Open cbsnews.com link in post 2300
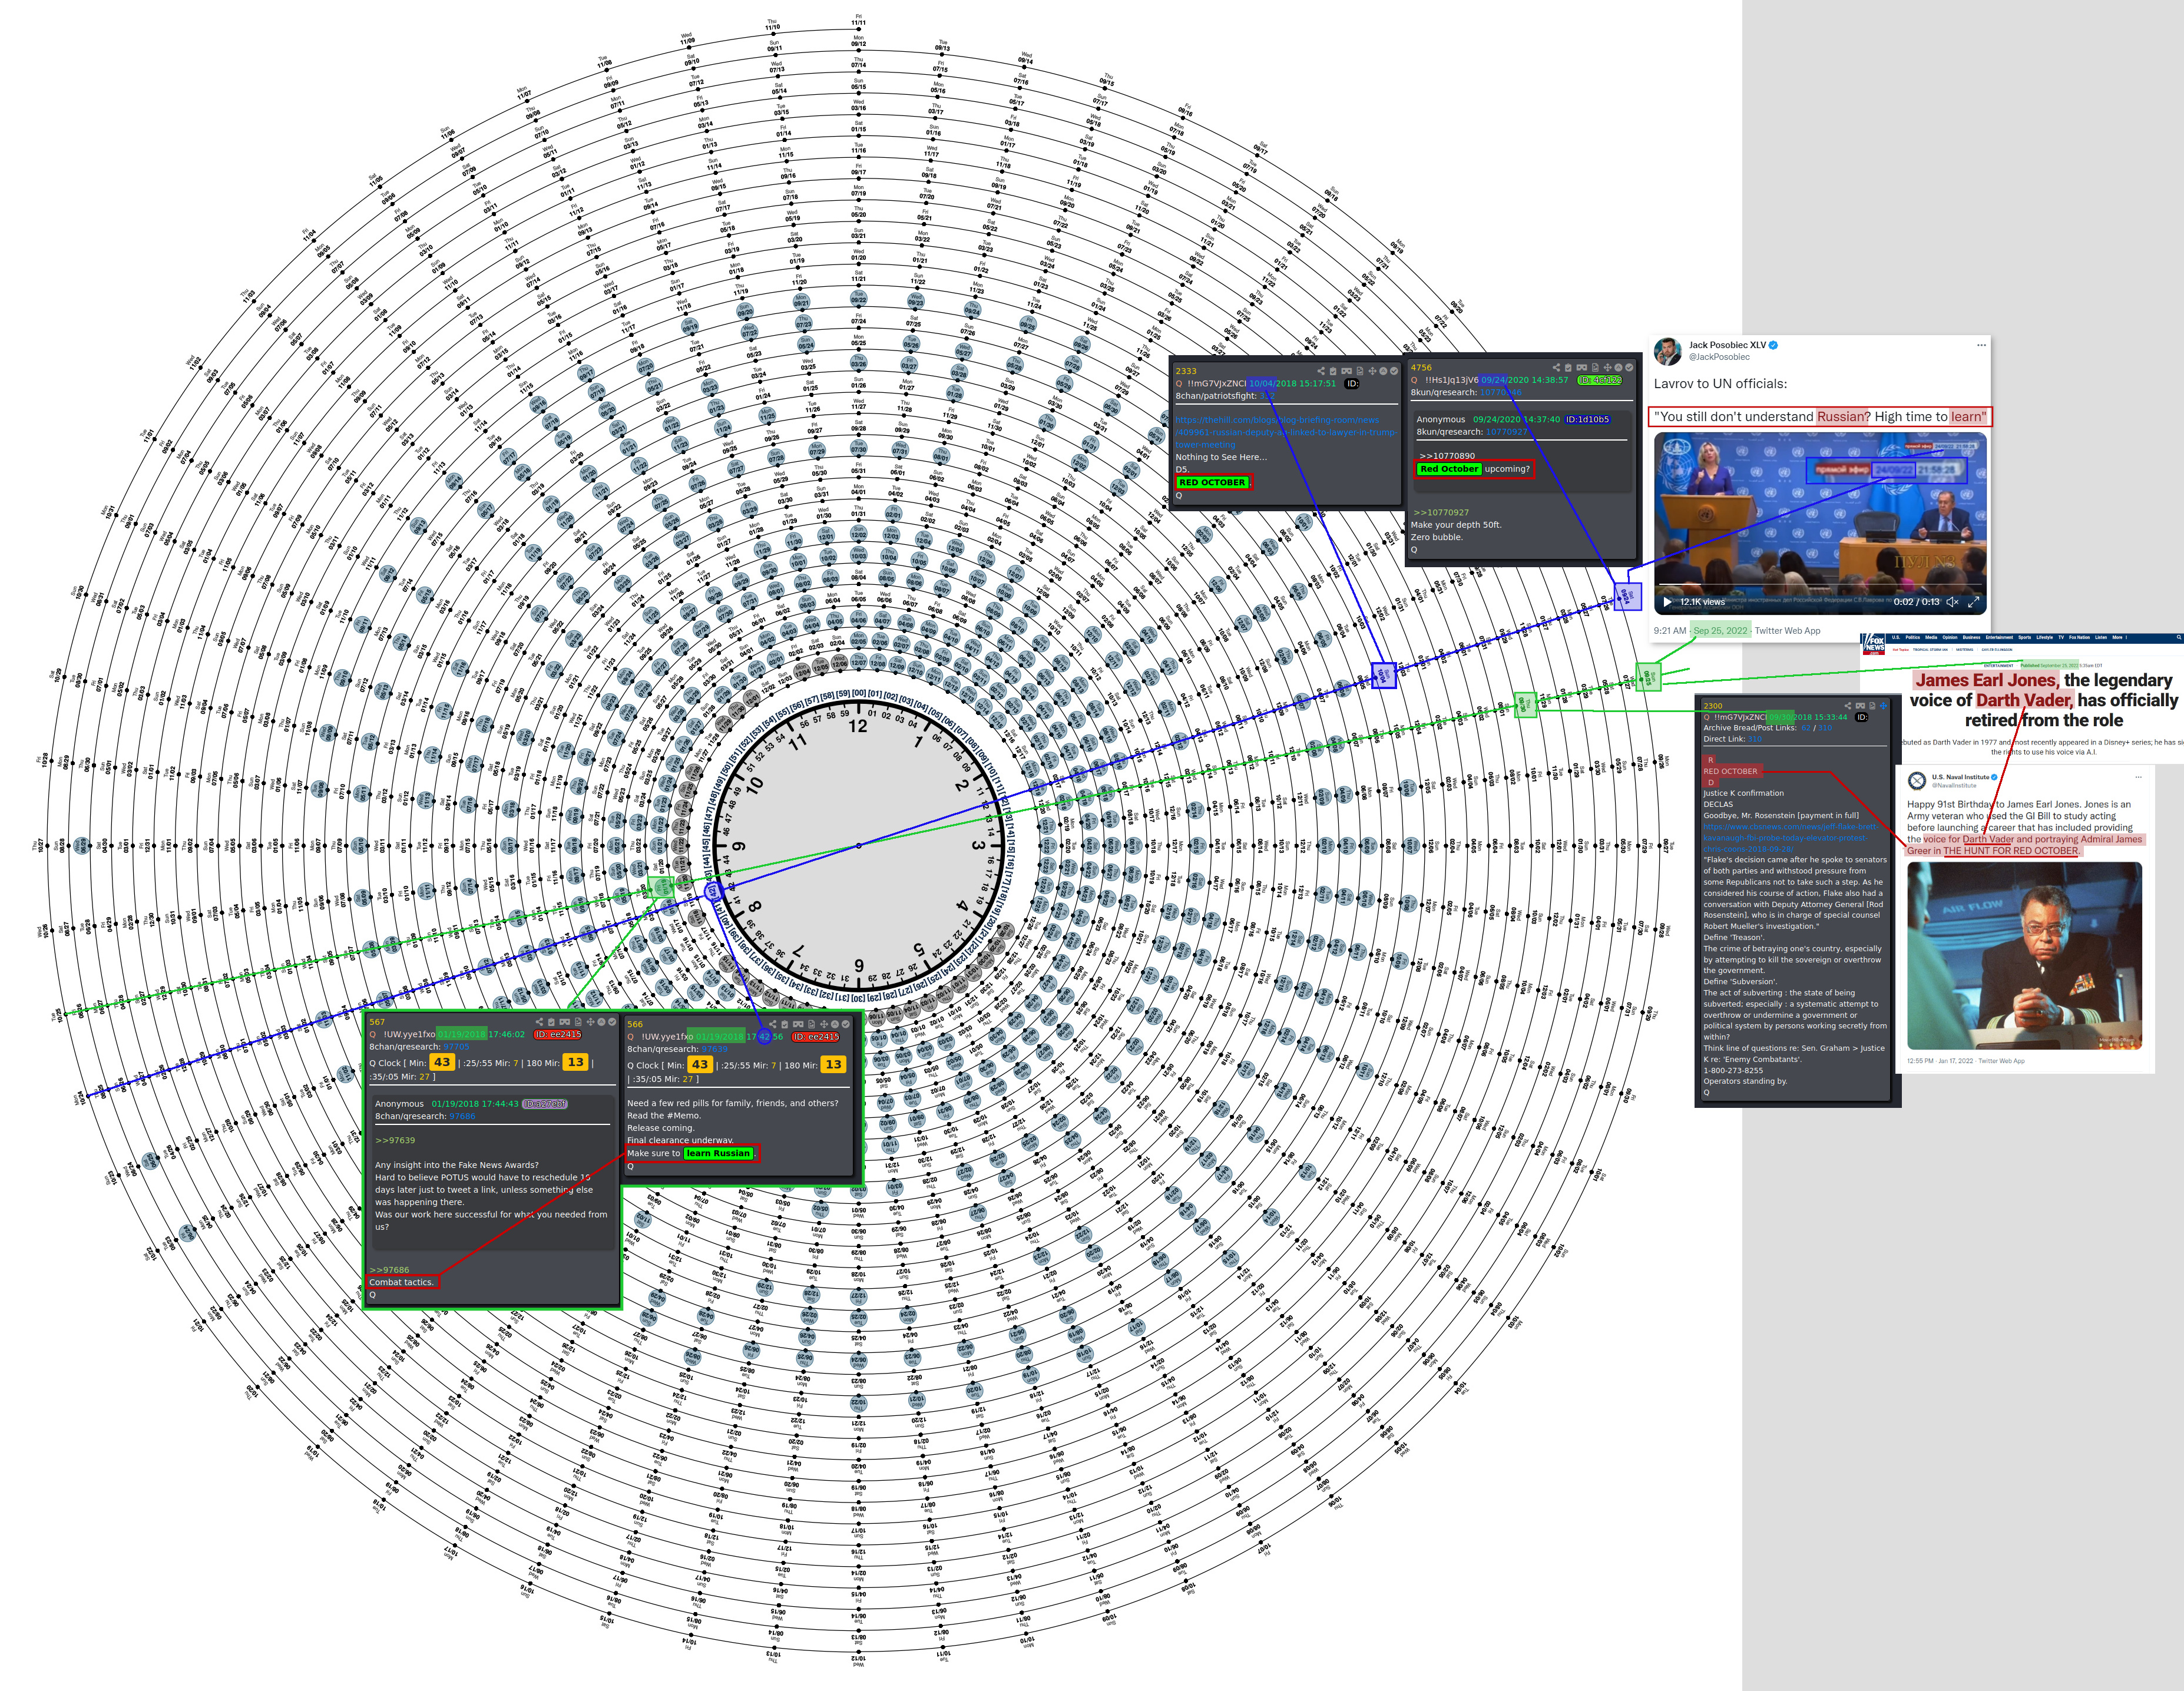This screenshot has height=1691, width=2184. 1790,838
